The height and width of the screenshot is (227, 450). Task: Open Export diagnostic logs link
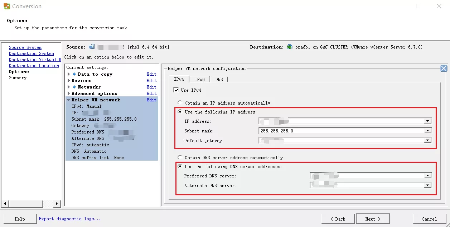click(70, 219)
